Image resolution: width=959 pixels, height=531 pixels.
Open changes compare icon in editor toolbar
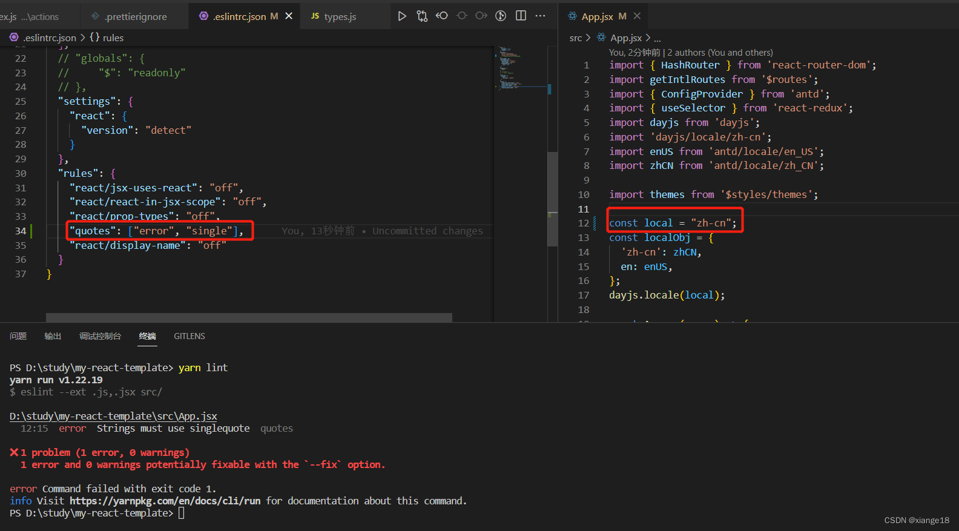tap(422, 16)
